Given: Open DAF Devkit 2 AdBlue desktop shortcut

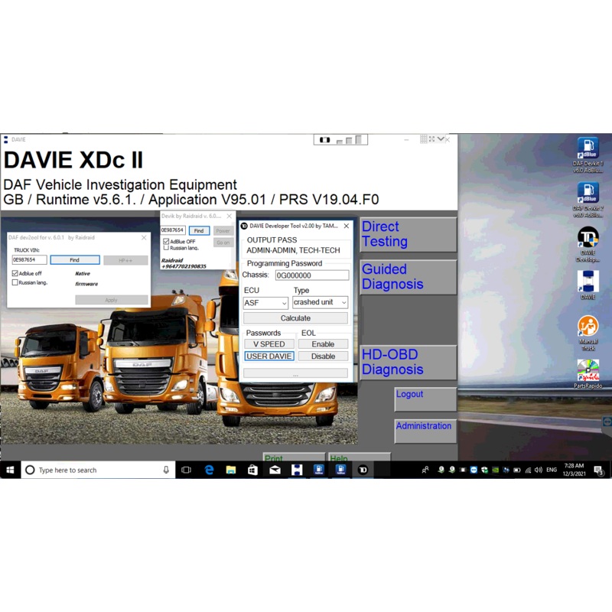Looking at the screenshot, I should coord(588,200).
